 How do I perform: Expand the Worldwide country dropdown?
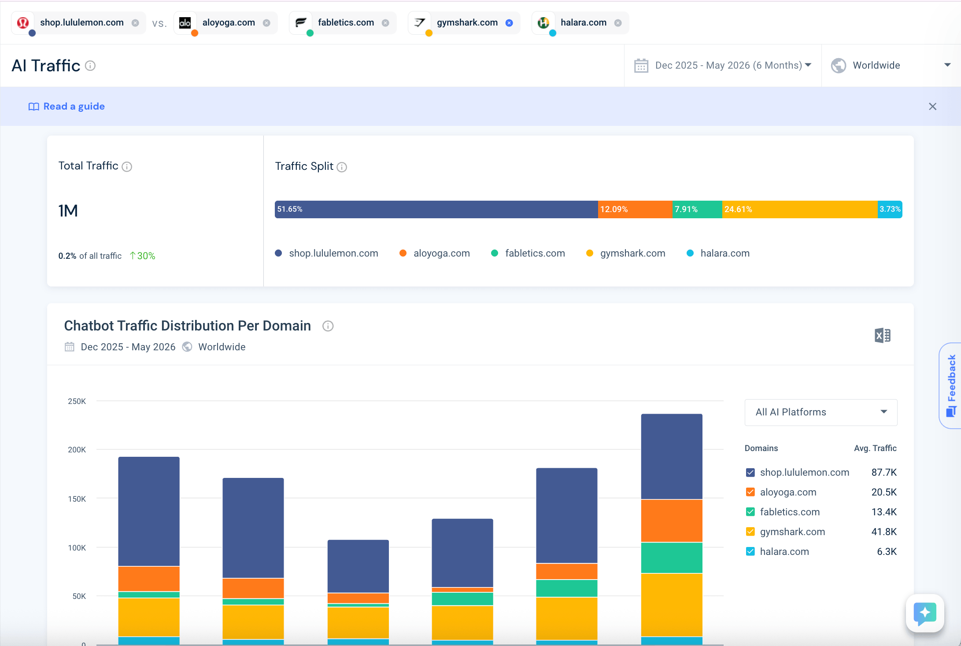tap(891, 65)
